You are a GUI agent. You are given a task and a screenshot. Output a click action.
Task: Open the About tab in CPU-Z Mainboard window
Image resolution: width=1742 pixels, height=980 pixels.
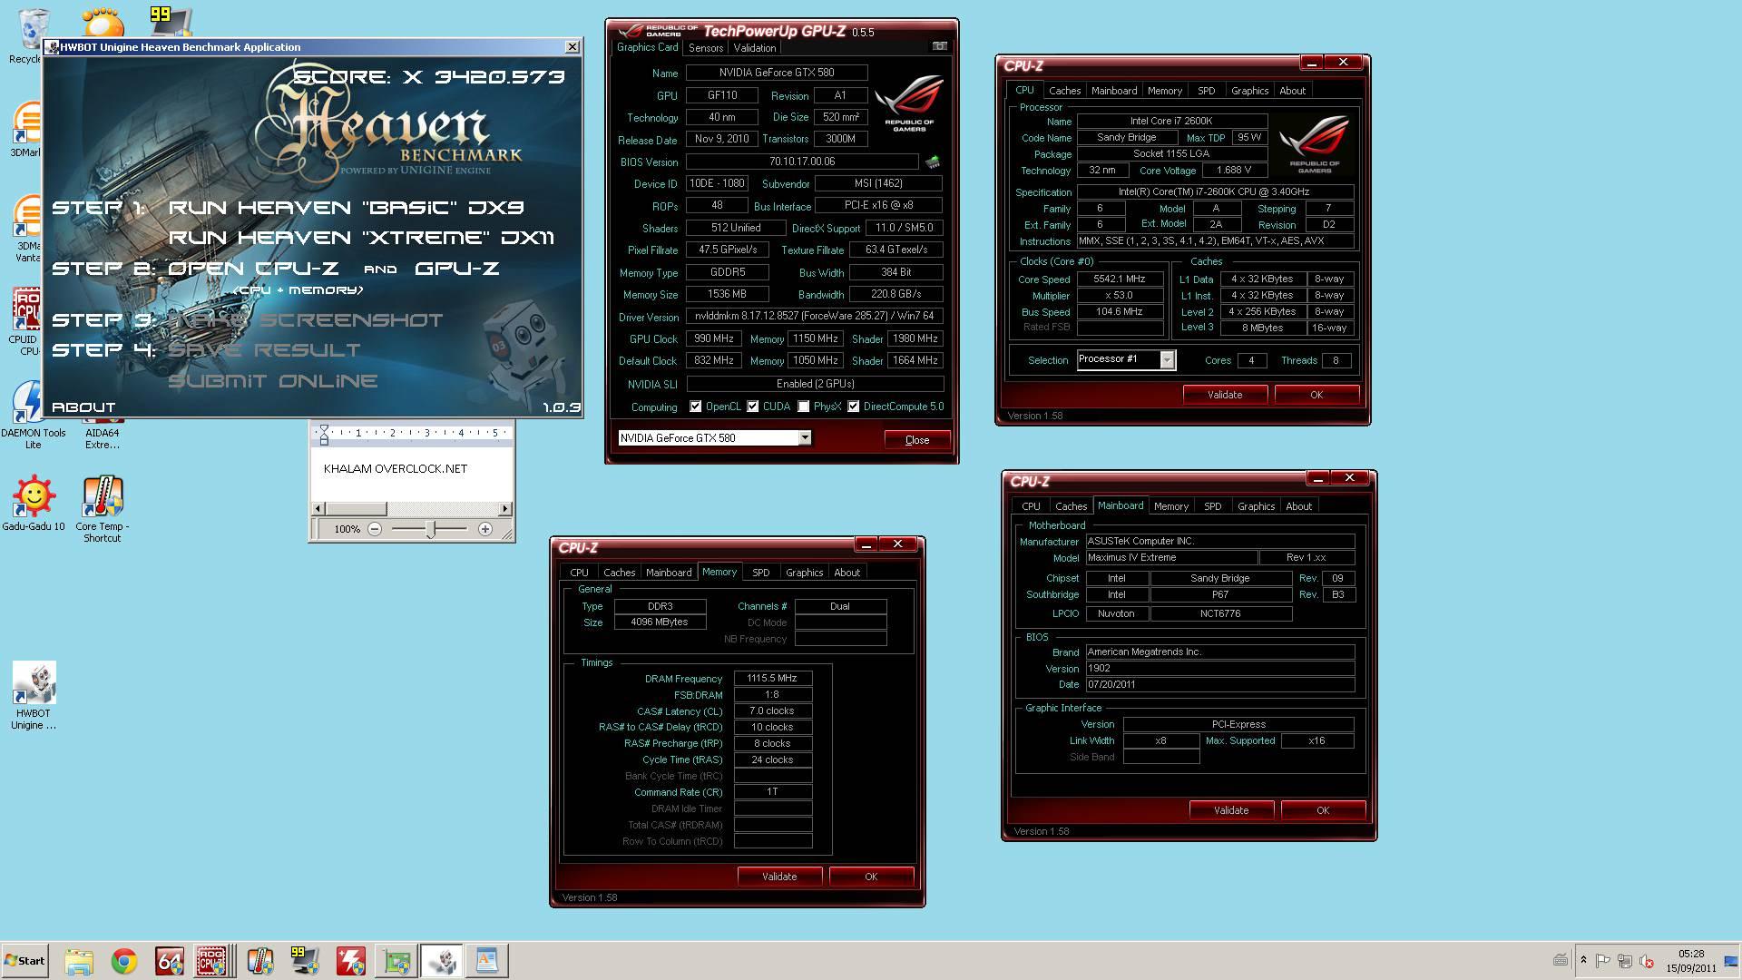1299,506
